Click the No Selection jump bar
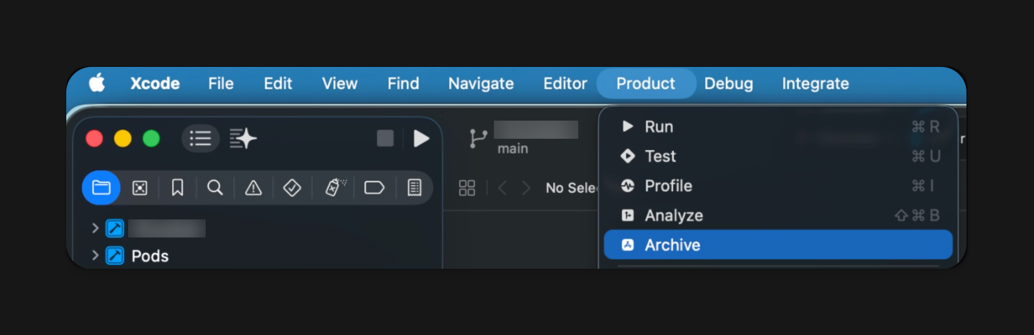Viewport: 1034px width, 335px height. tap(571, 187)
